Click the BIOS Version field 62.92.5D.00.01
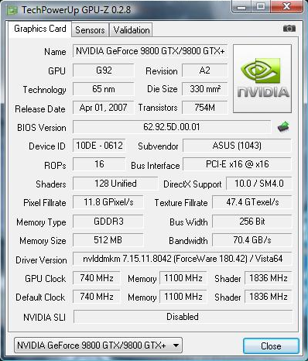Screen dimensions: 308x361 (172, 127)
